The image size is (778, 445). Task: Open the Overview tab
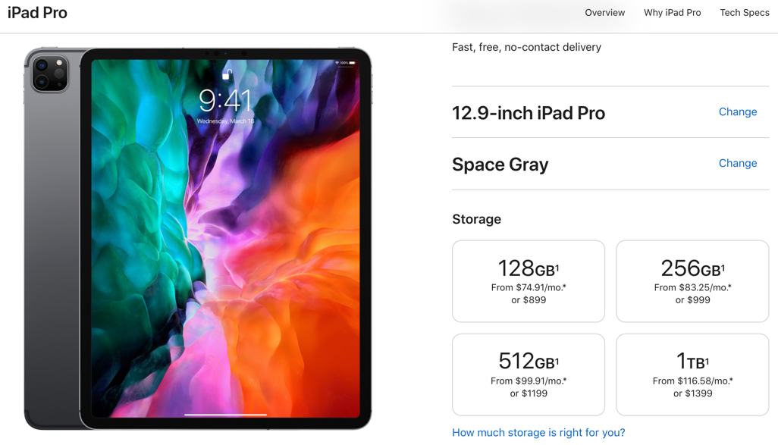tap(604, 13)
